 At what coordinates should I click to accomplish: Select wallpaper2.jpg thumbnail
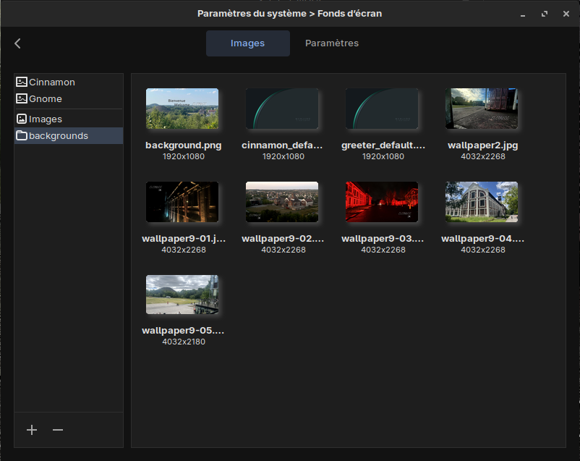click(482, 109)
